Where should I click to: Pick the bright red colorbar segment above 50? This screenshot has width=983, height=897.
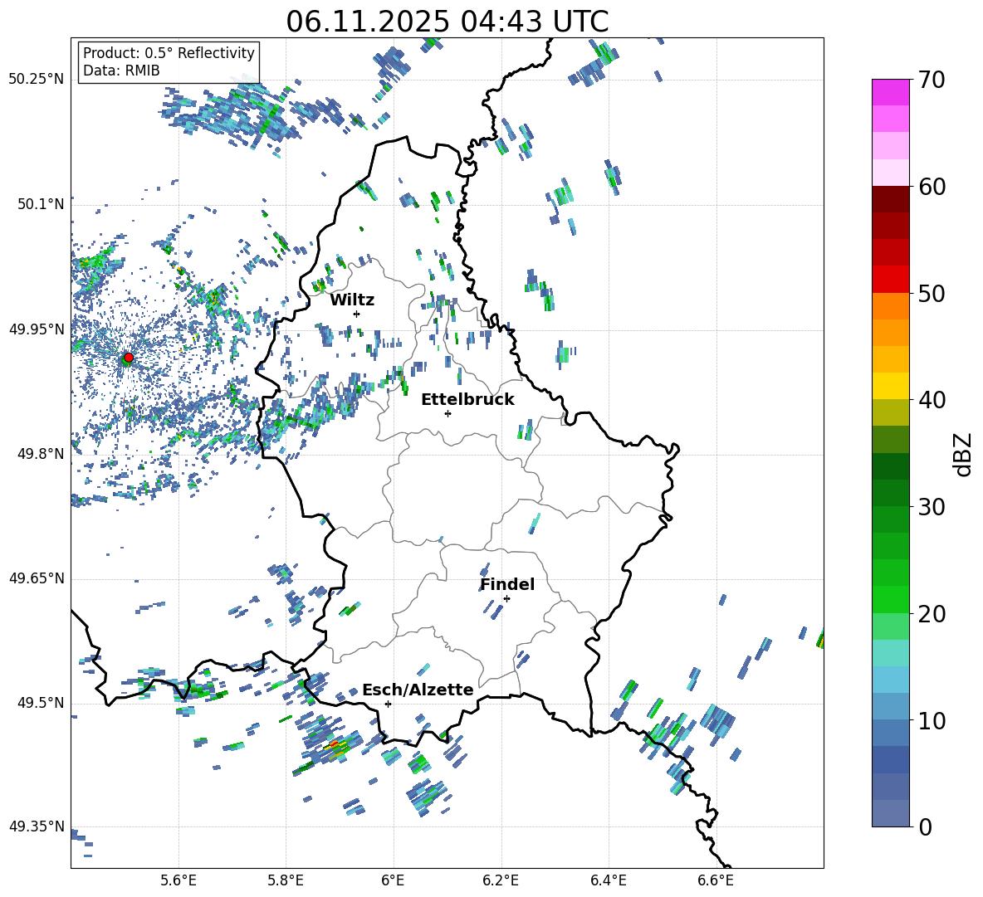[x=890, y=280]
